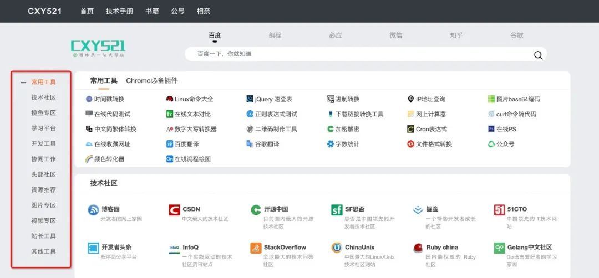Click the 进制转换 icon
This screenshot has width=599, height=278.
(331, 99)
